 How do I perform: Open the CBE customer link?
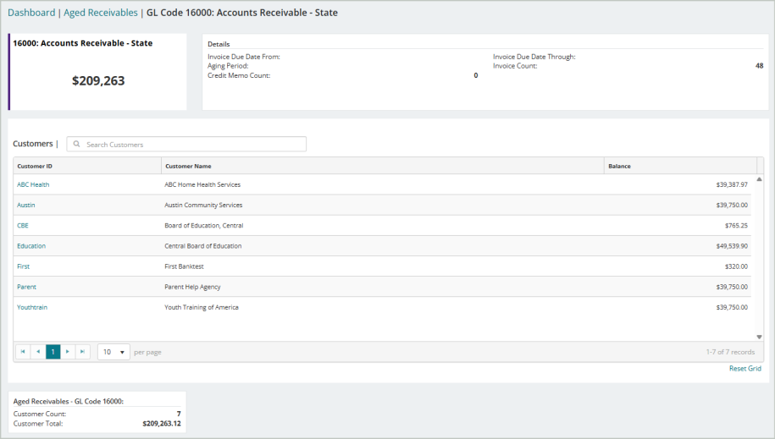(23, 226)
